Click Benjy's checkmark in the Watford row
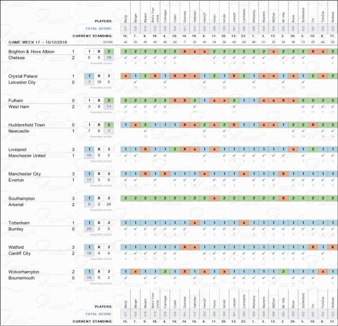 coord(125,253)
